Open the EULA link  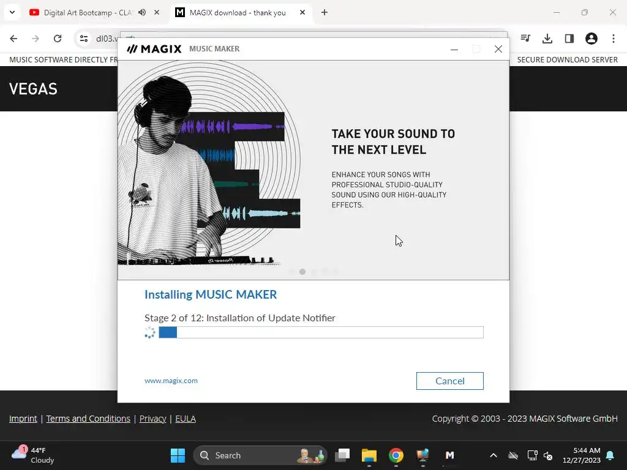coord(186,419)
